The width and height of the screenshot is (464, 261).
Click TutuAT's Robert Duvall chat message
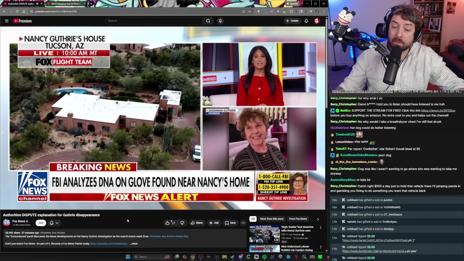point(375,149)
